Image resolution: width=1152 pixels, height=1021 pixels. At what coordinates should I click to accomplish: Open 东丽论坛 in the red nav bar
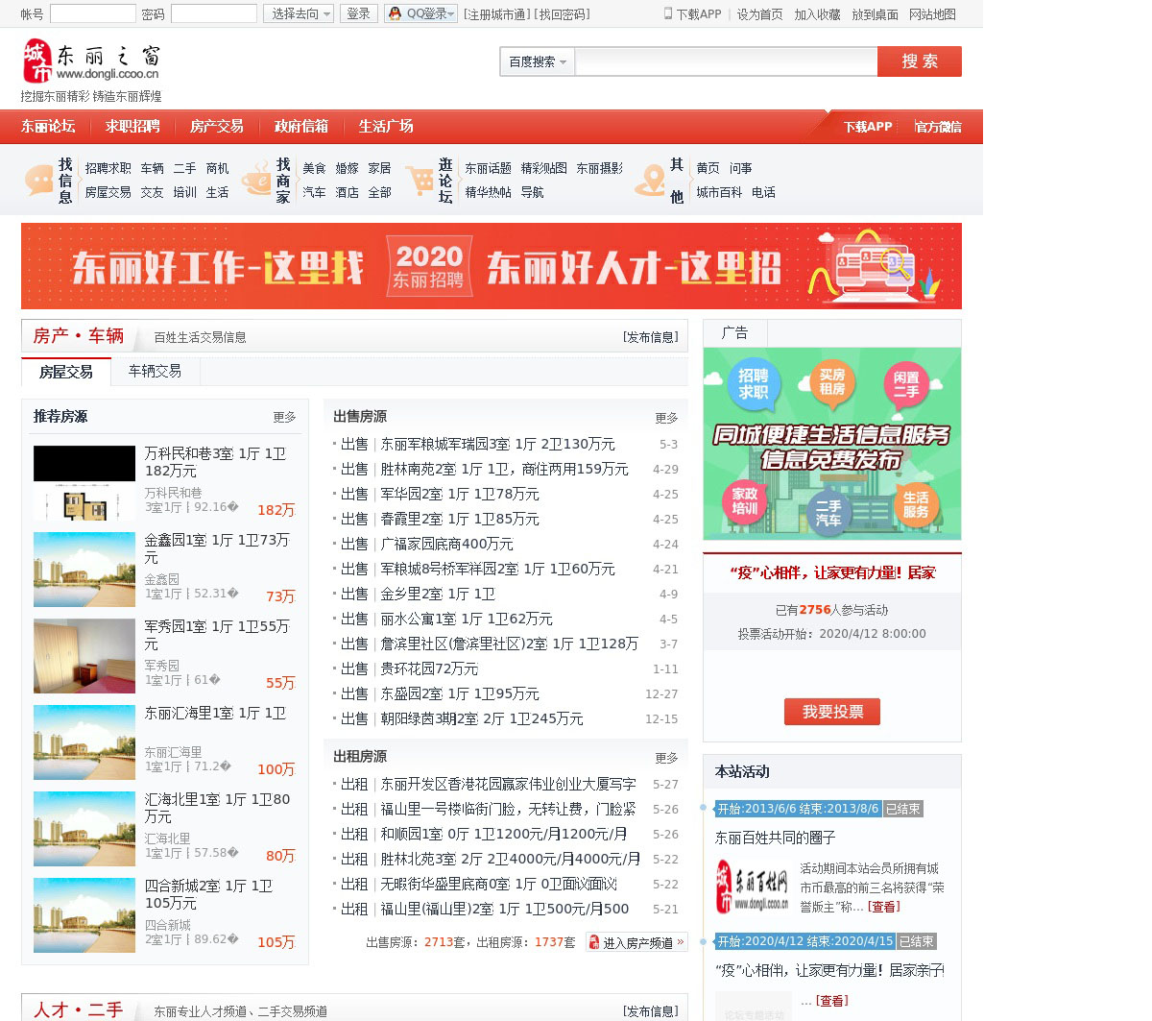click(48, 126)
